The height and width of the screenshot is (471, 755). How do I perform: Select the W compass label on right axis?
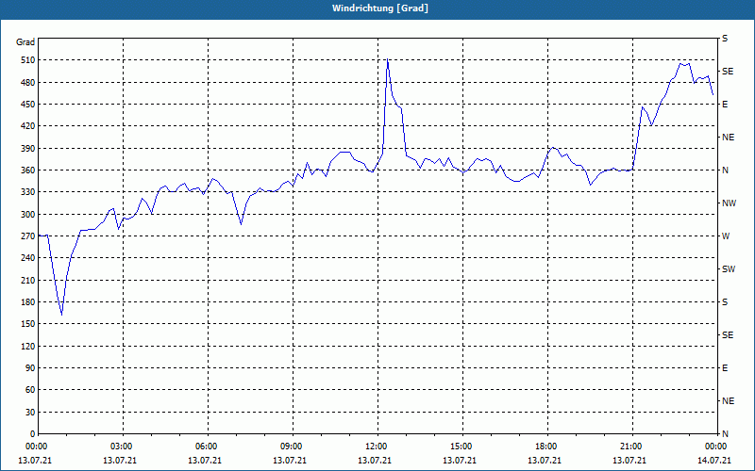(x=726, y=236)
